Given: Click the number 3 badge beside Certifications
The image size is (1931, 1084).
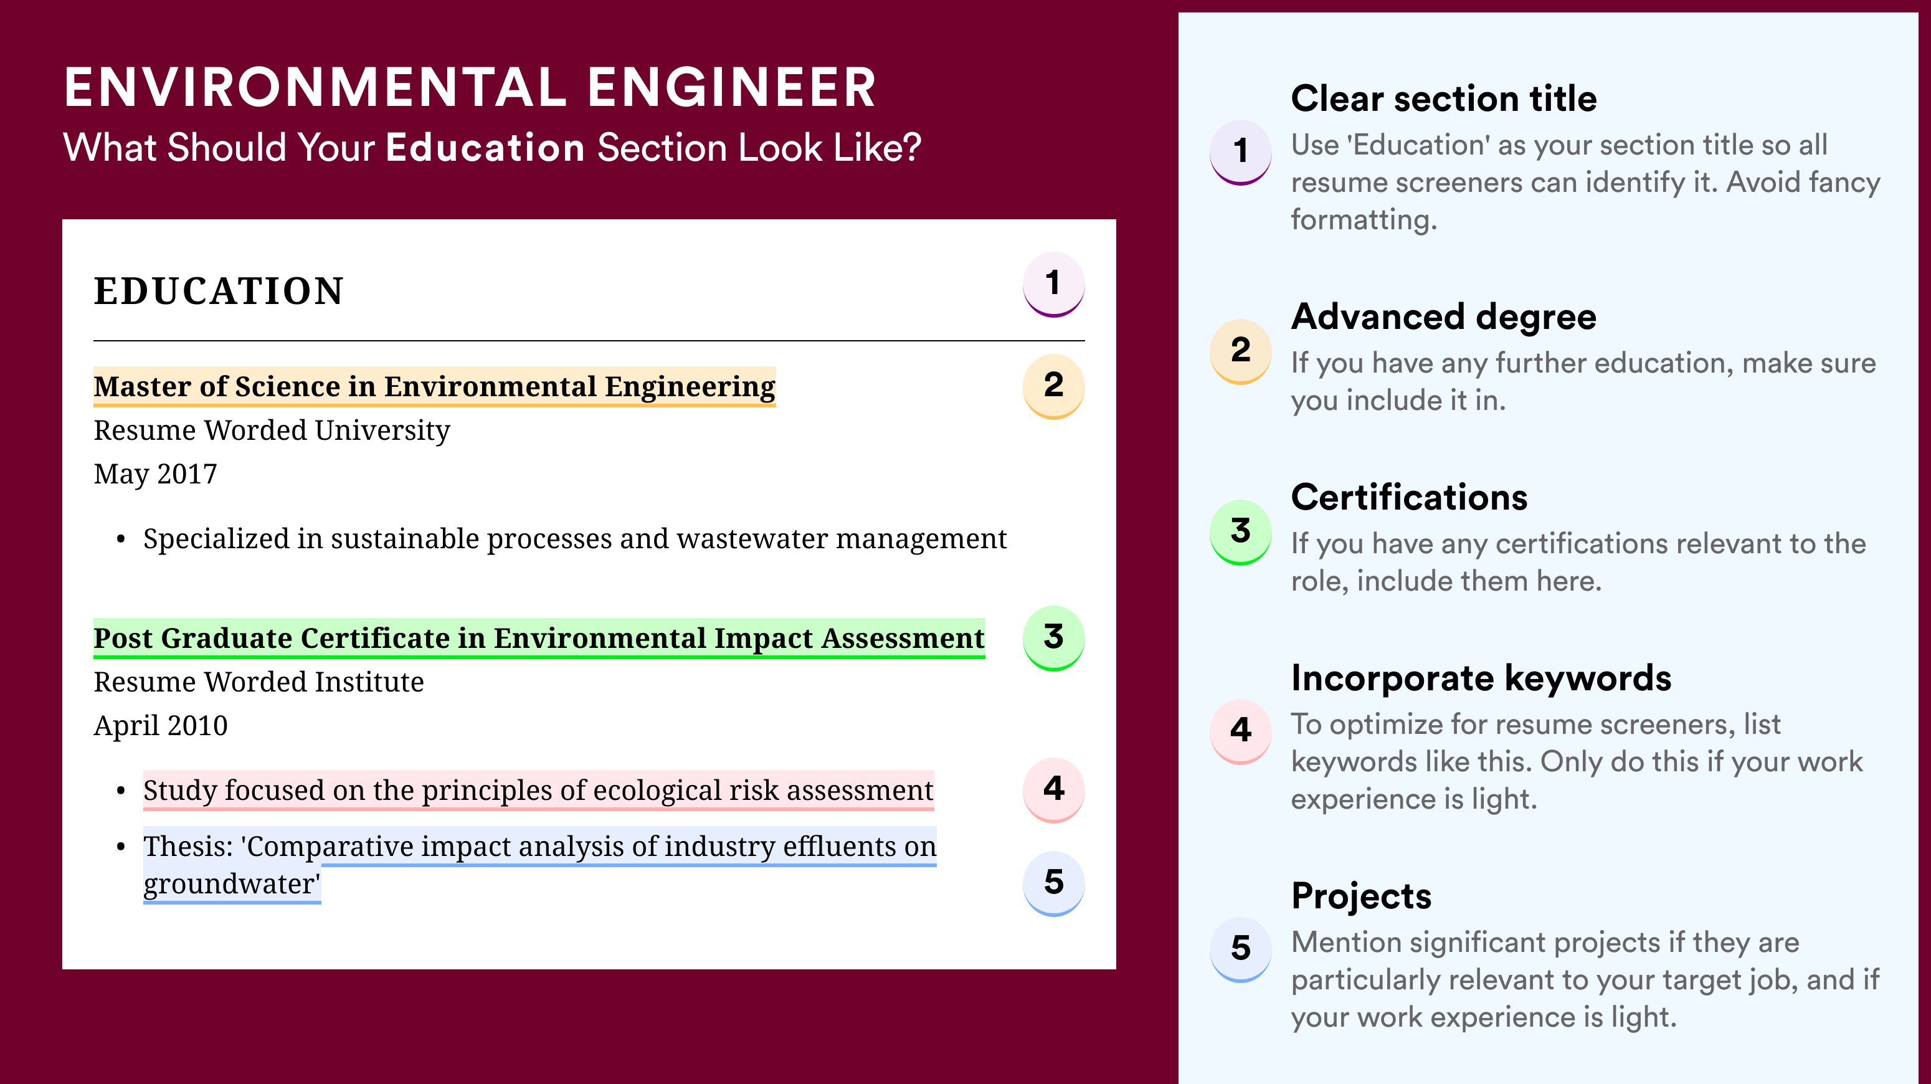Looking at the screenshot, I should click(x=1241, y=532).
